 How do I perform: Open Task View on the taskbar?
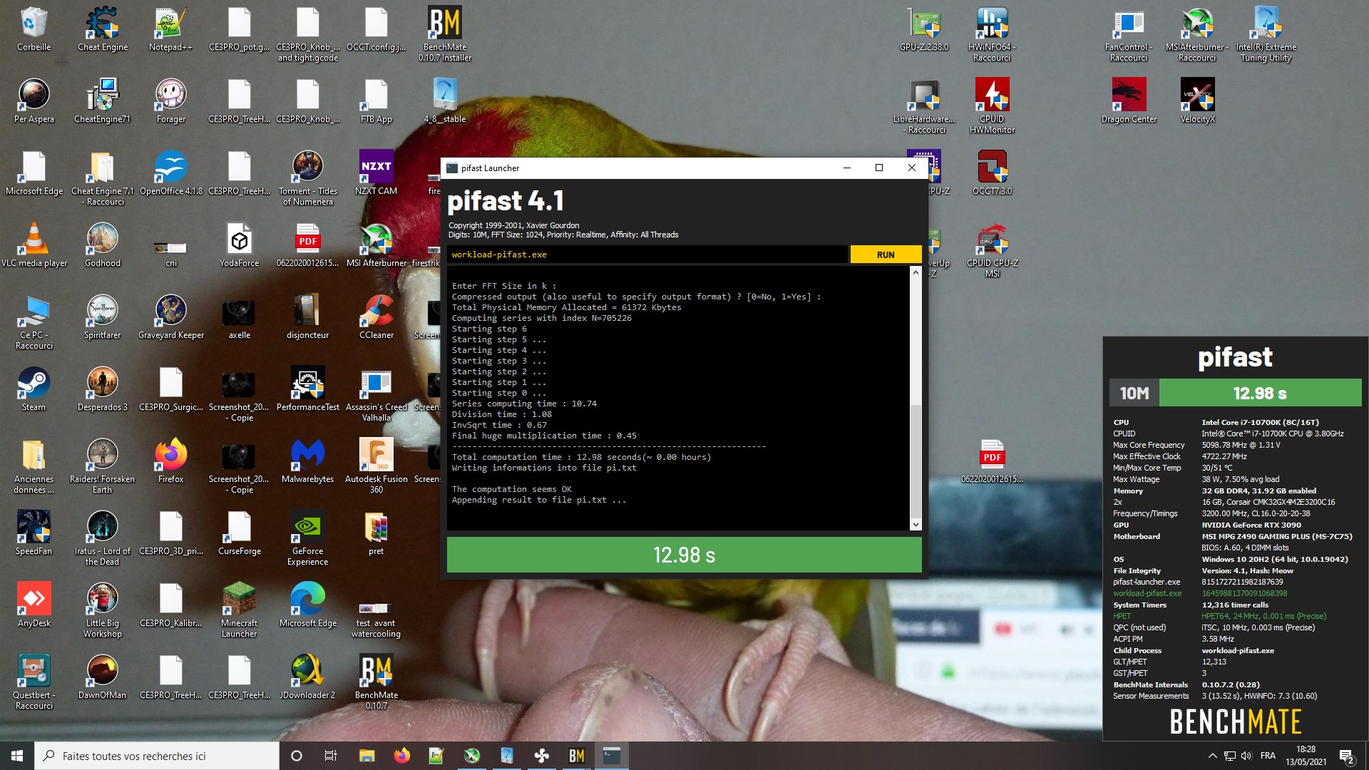pos(330,756)
